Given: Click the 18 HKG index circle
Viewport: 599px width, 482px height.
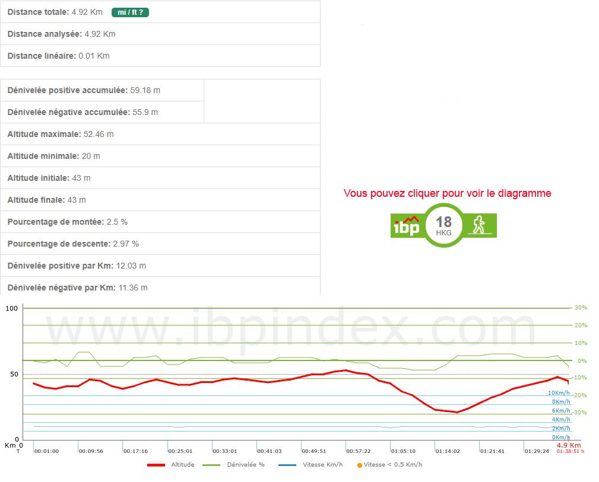Looking at the screenshot, I should pyautogui.click(x=443, y=225).
